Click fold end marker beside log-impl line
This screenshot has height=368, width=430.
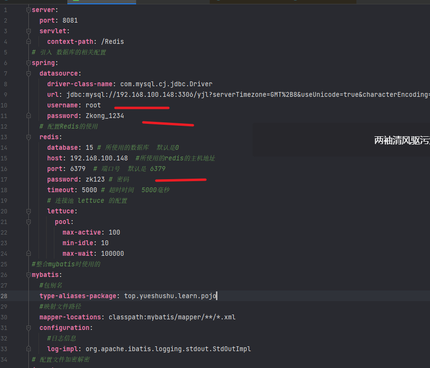click(x=28, y=349)
